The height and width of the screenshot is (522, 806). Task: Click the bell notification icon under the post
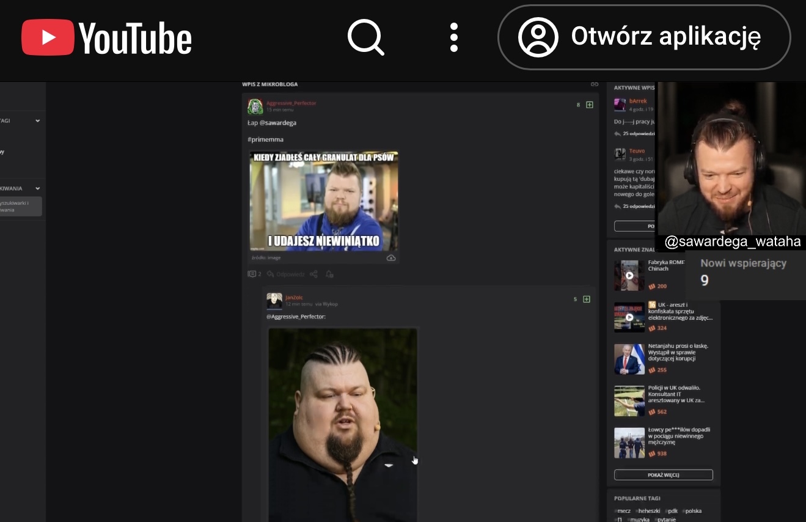click(329, 274)
